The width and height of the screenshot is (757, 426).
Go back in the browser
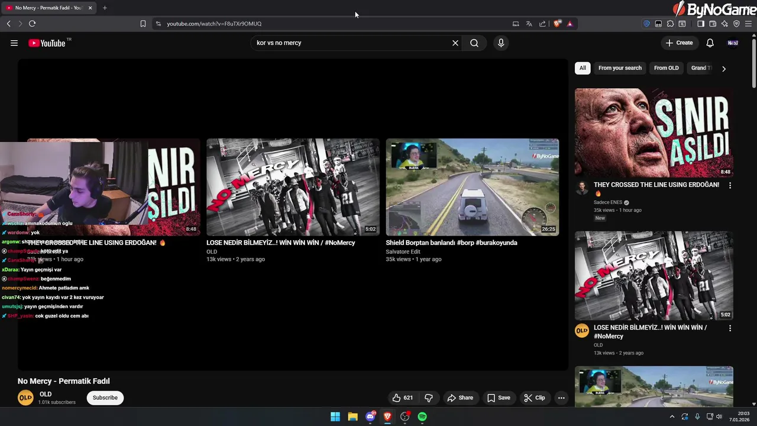[8, 24]
